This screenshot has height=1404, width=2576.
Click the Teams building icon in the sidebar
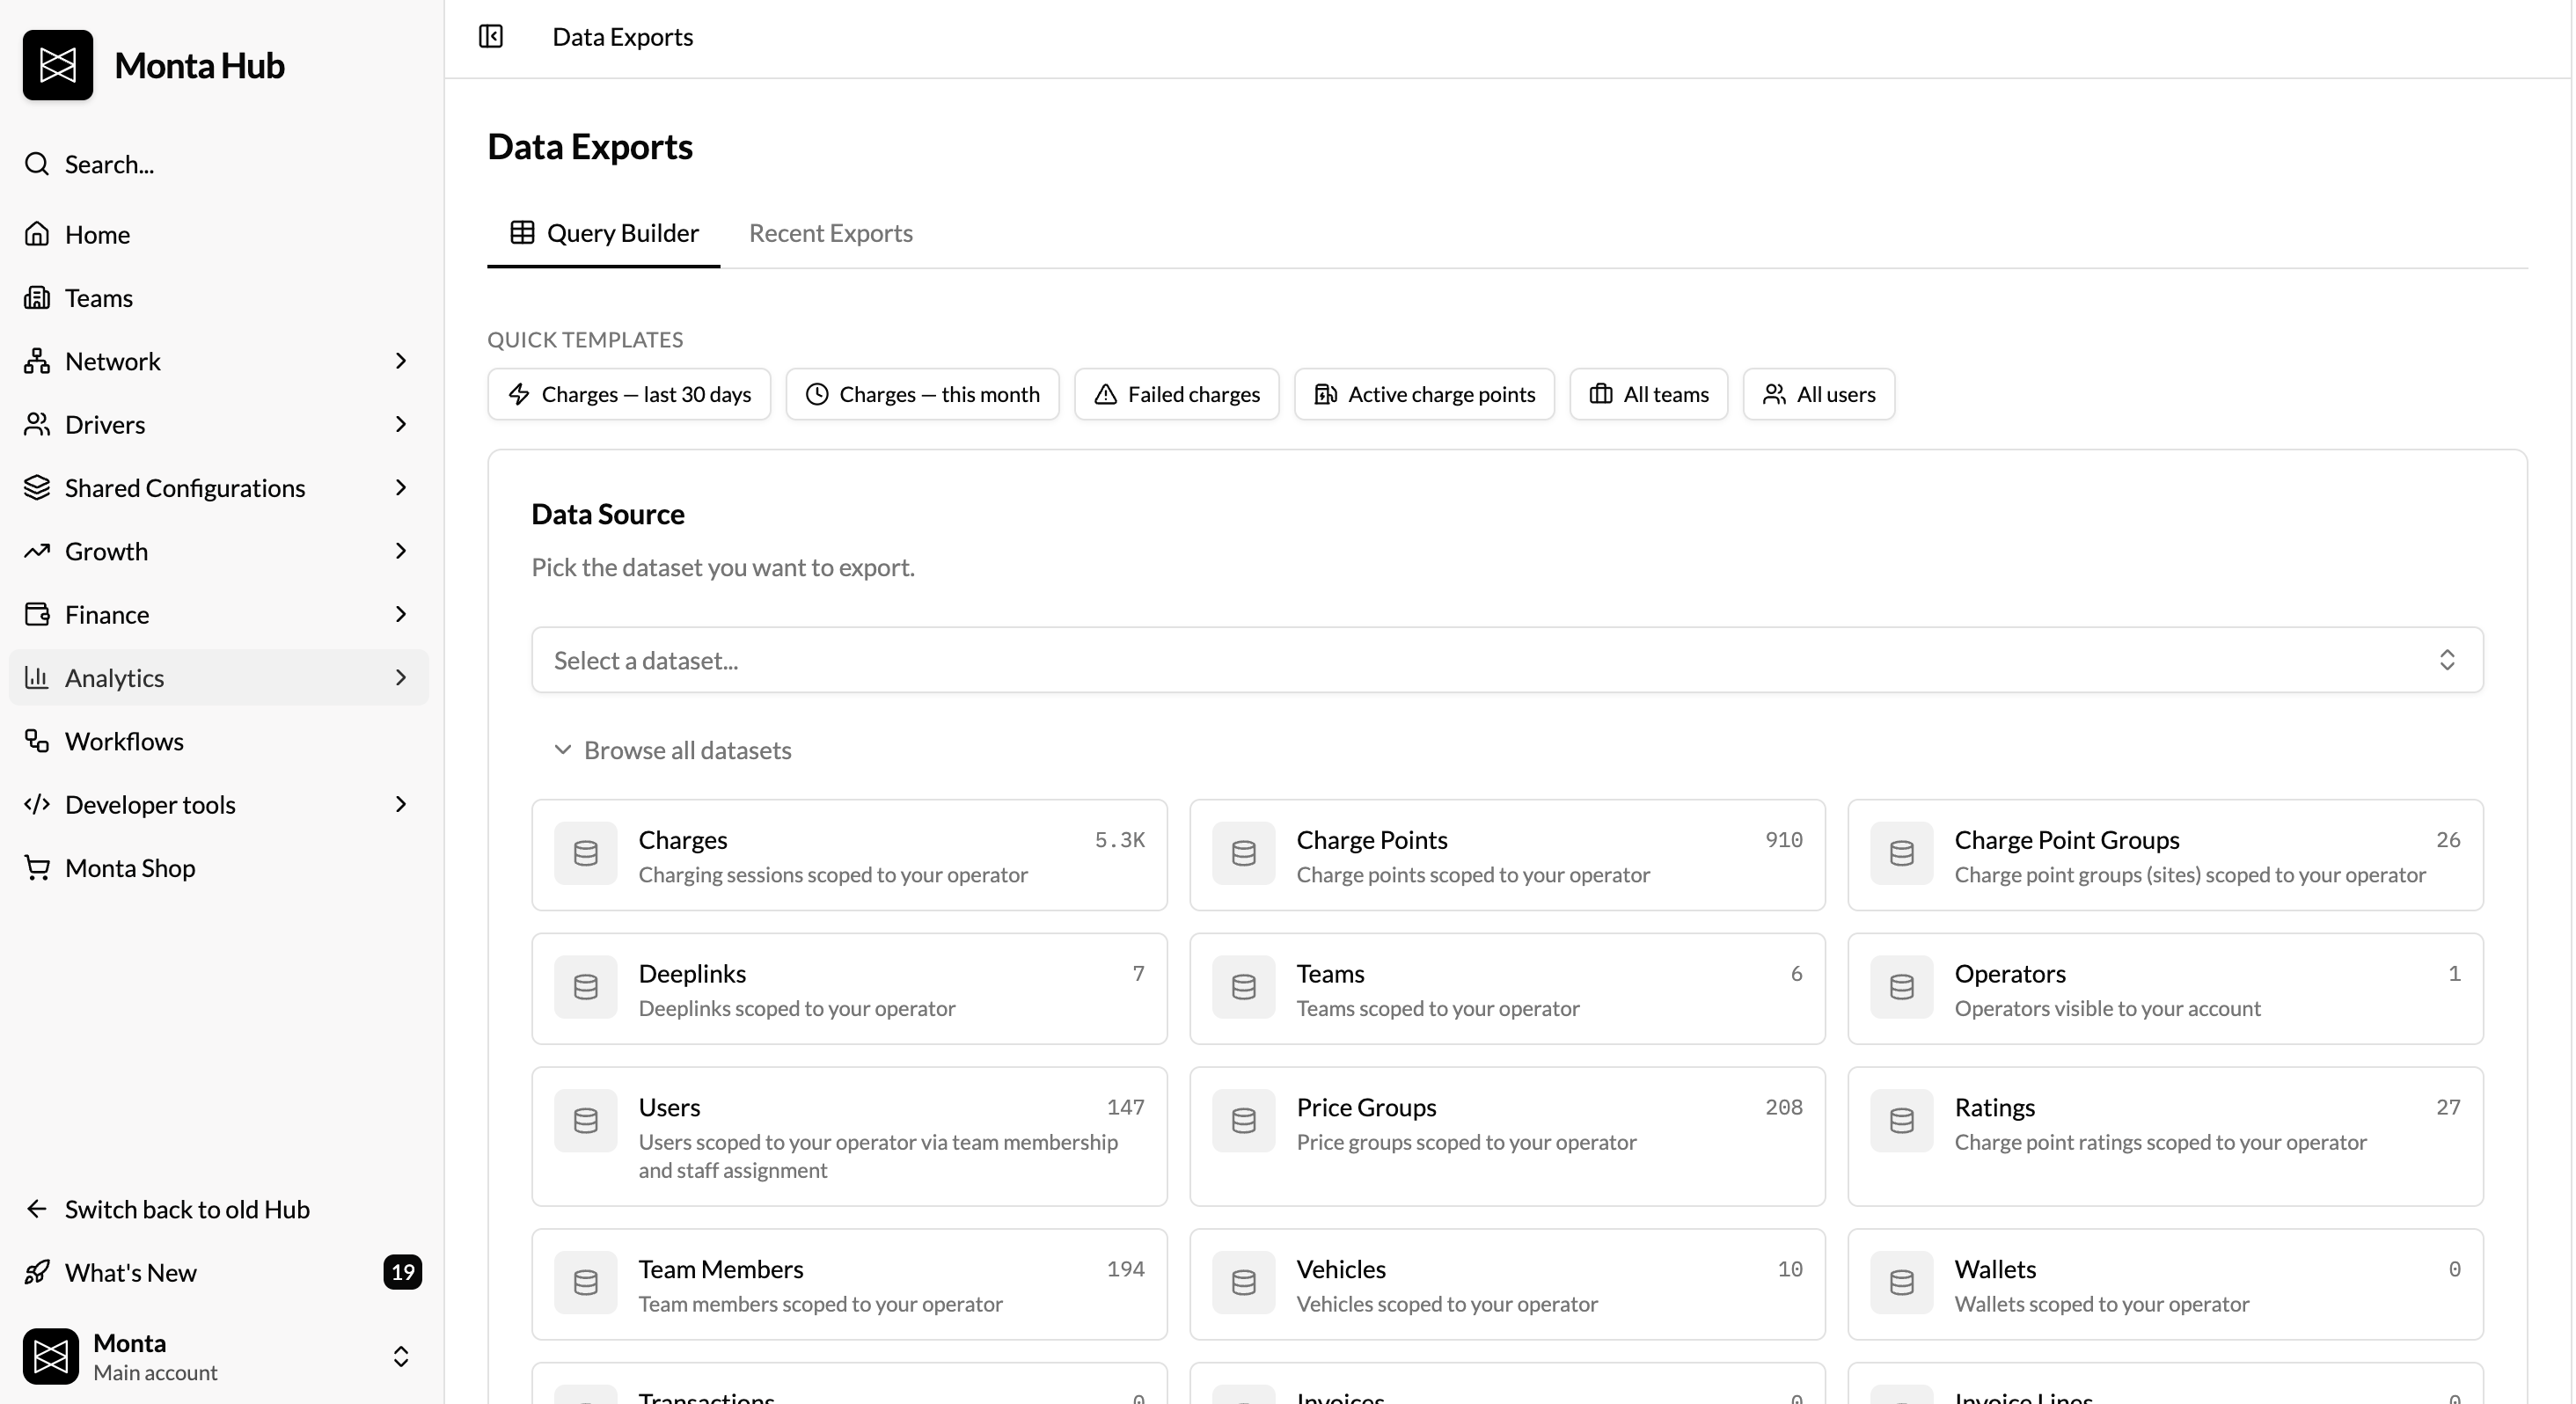(x=37, y=298)
